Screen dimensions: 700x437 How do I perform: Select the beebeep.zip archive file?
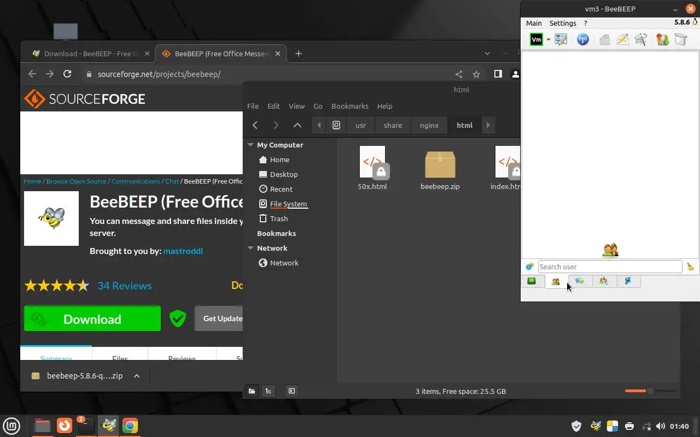click(440, 170)
